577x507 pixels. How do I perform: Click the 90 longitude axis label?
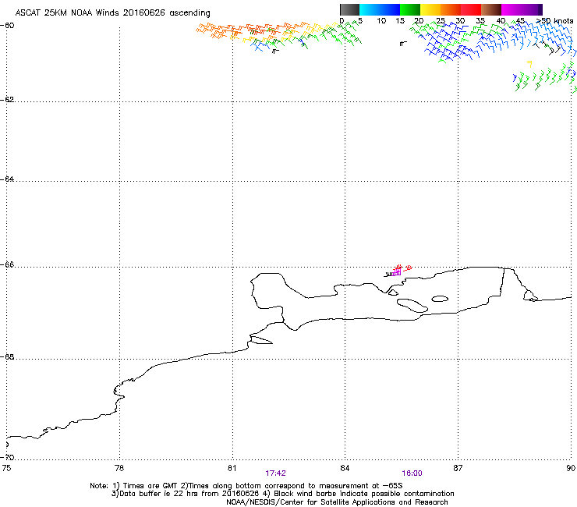pos(571,468)
